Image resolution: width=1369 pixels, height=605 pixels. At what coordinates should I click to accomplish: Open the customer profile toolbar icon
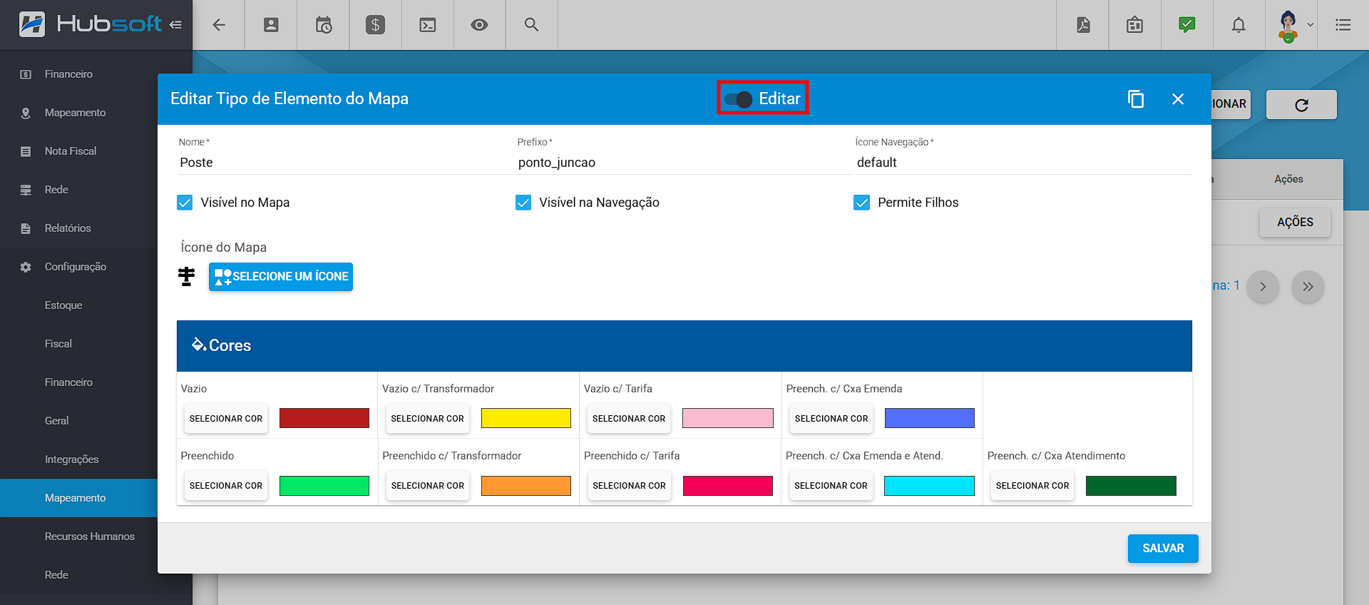(x=271, y=25)
